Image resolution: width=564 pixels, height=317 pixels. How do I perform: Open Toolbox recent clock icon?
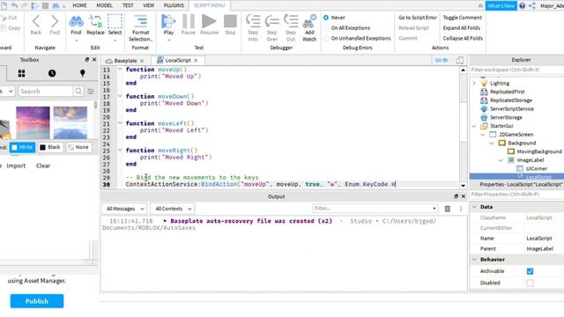52,73
